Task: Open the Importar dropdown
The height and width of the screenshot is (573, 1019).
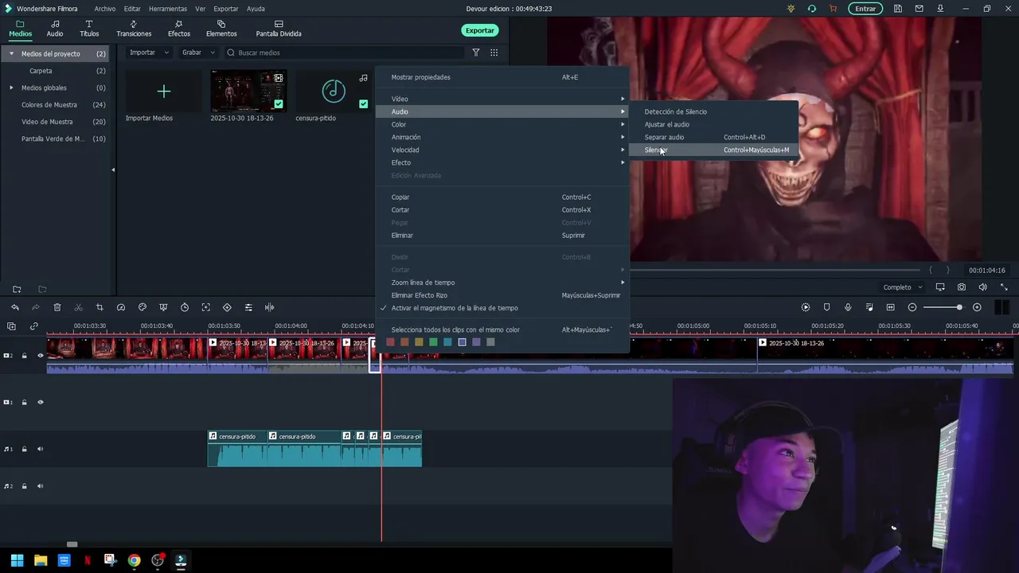Action: point(150,53)
